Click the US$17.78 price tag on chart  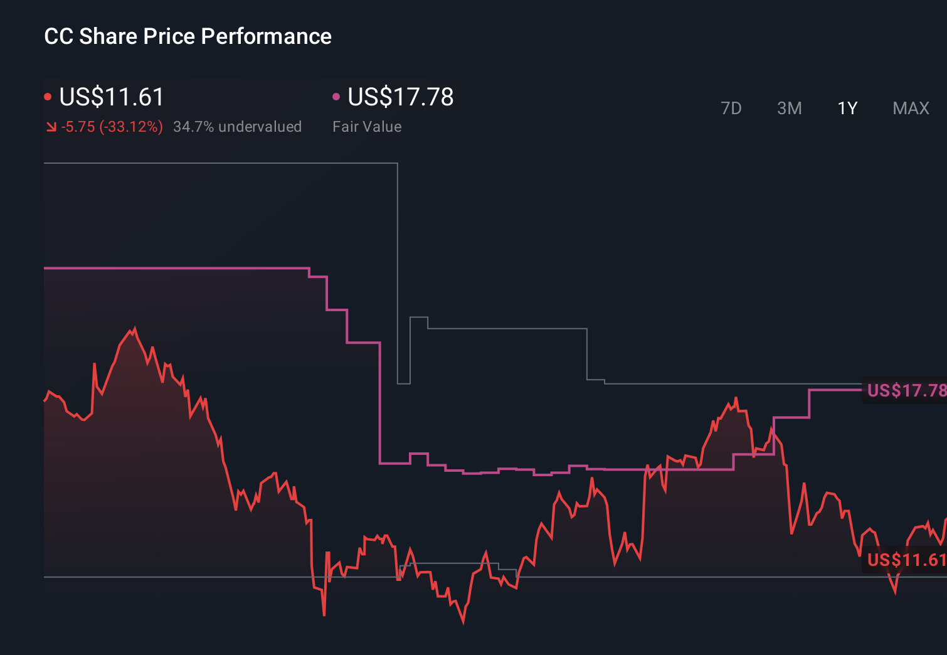[x=905, y=390]
